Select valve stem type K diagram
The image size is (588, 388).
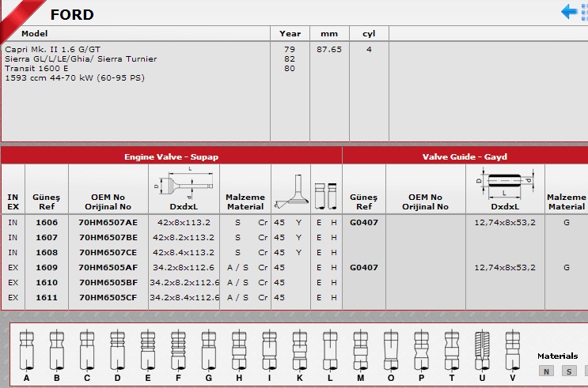click(300, 351)
